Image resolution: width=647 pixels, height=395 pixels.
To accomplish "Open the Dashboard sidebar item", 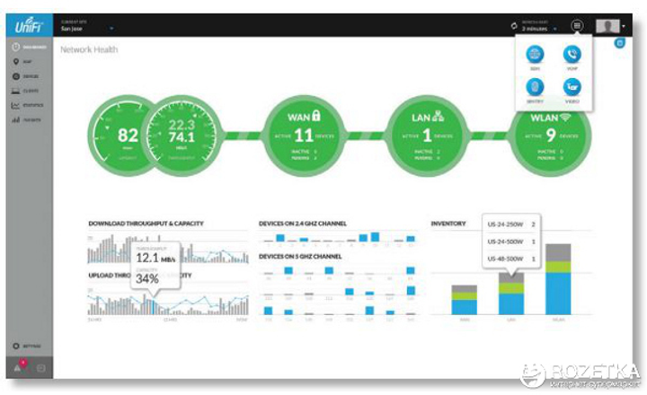I will 30,47.
